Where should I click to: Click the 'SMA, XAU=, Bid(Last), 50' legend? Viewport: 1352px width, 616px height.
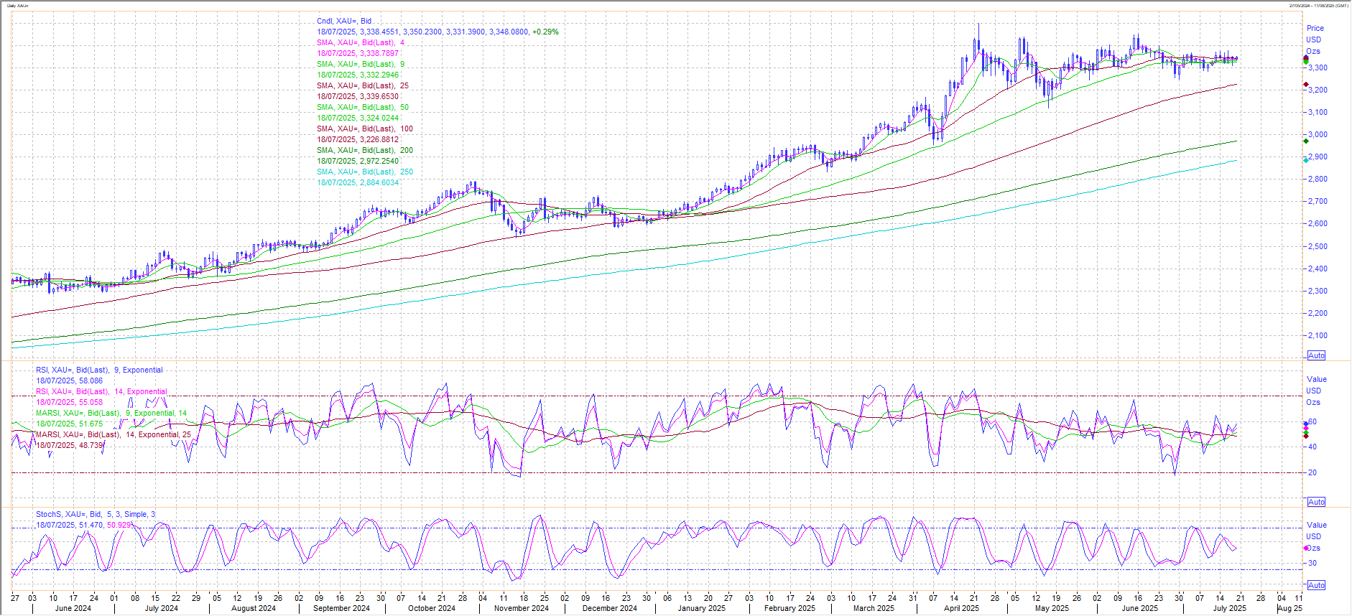tap(363, 107)
